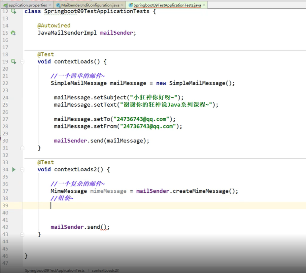Screen dimensions: 306x273
Task: Select the Springboot09TestApplicationTests.java tab
Action: [x=167, y=5]
